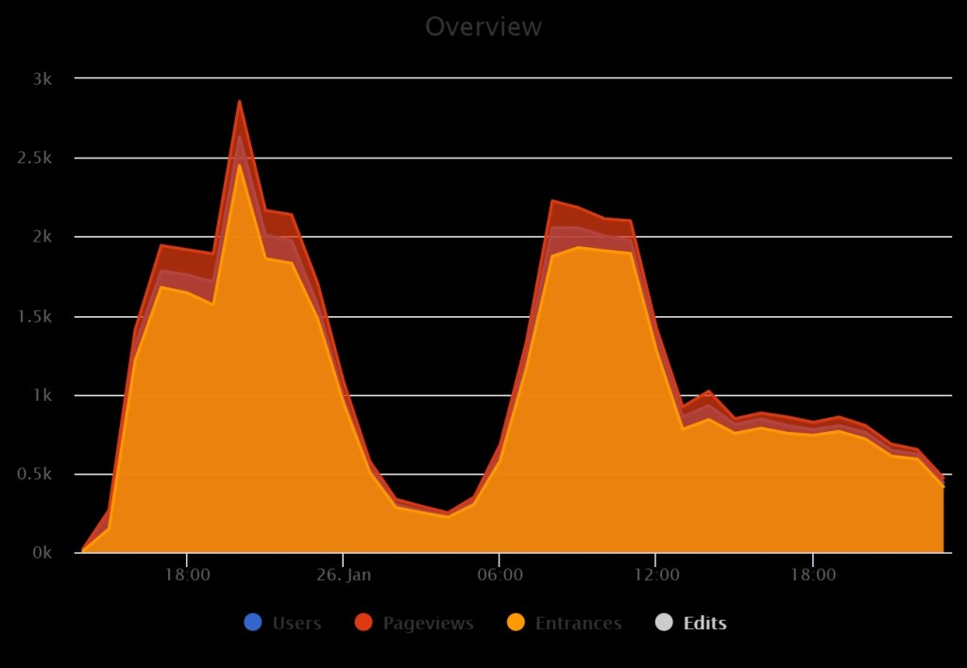Click the 12:00 x-axis tick label
Screen dimensions: 967x668
click(656, 575)
